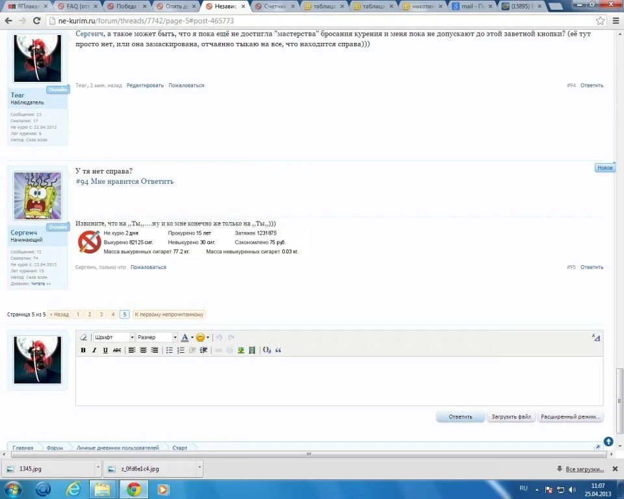Expand the smiley dropdown arrow
624x499 pixels.
click(x=208, y=337)
